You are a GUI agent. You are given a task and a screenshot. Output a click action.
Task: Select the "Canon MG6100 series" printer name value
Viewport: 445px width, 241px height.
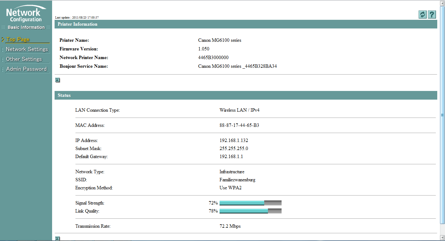(x=220, y=40)
